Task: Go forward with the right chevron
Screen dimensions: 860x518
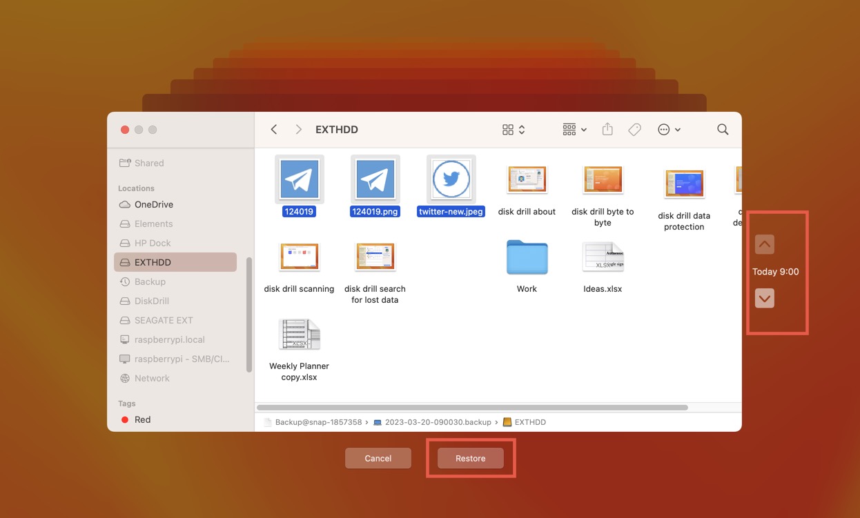Action: [298, 130]
